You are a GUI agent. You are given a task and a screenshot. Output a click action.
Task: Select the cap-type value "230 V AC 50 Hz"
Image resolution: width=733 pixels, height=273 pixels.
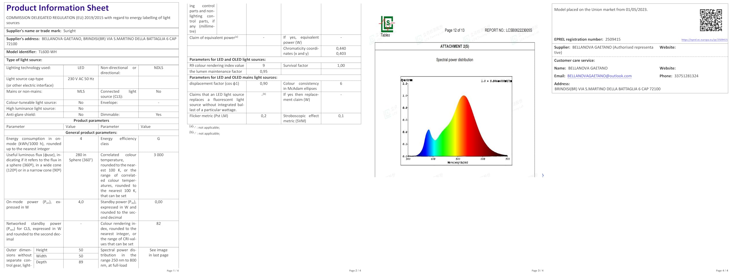pyautogui.click(x=81, y=79)
